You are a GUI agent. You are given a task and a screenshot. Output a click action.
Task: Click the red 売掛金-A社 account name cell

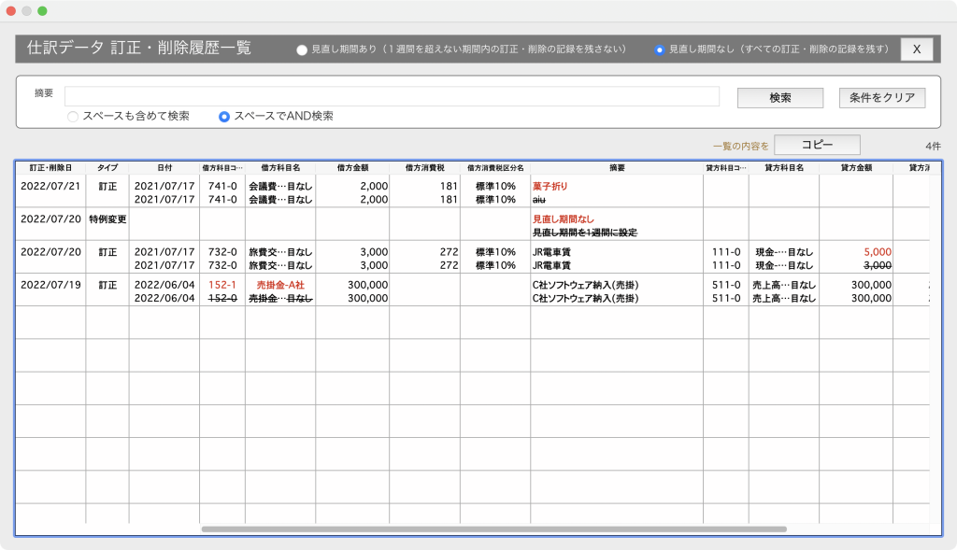(280, 285)
